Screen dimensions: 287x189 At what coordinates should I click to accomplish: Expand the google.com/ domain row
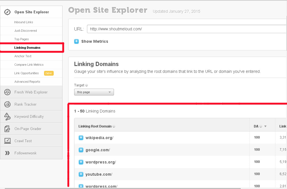click(81, 150)
